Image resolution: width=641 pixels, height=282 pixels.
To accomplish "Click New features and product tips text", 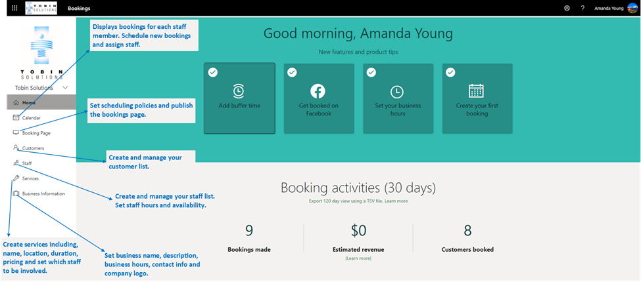I will click(x=358, y=52).
